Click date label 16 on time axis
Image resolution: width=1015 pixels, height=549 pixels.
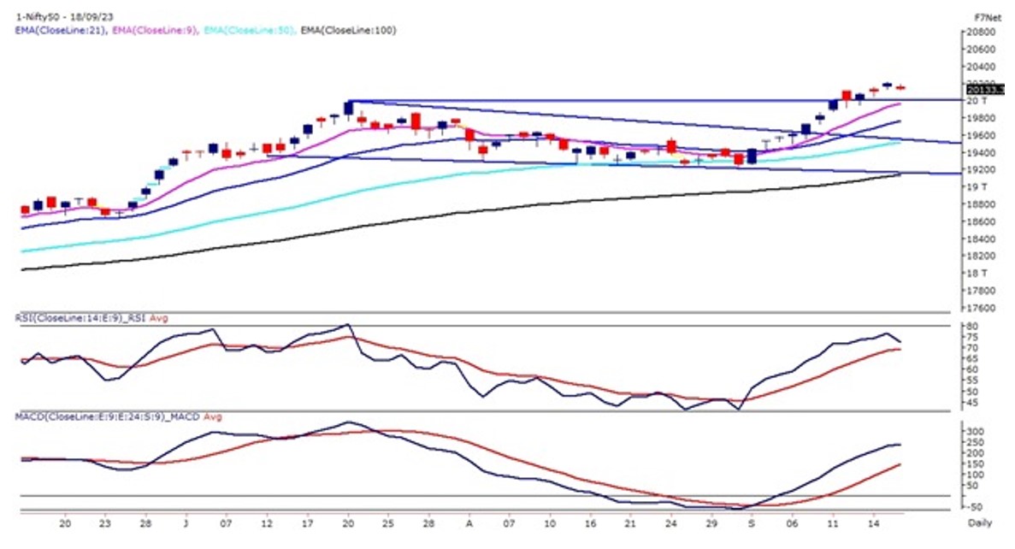(590, 523)
